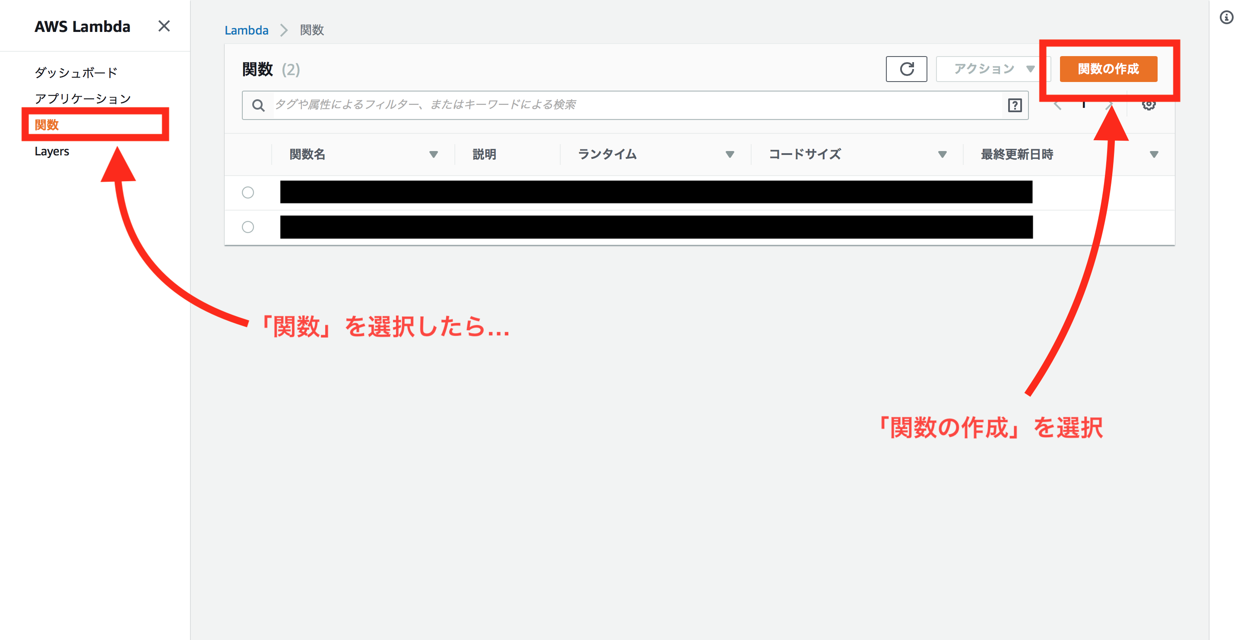This screenshot has height=640, width=1244.
Task: Go to previous page of functions
Action: 1057,105
